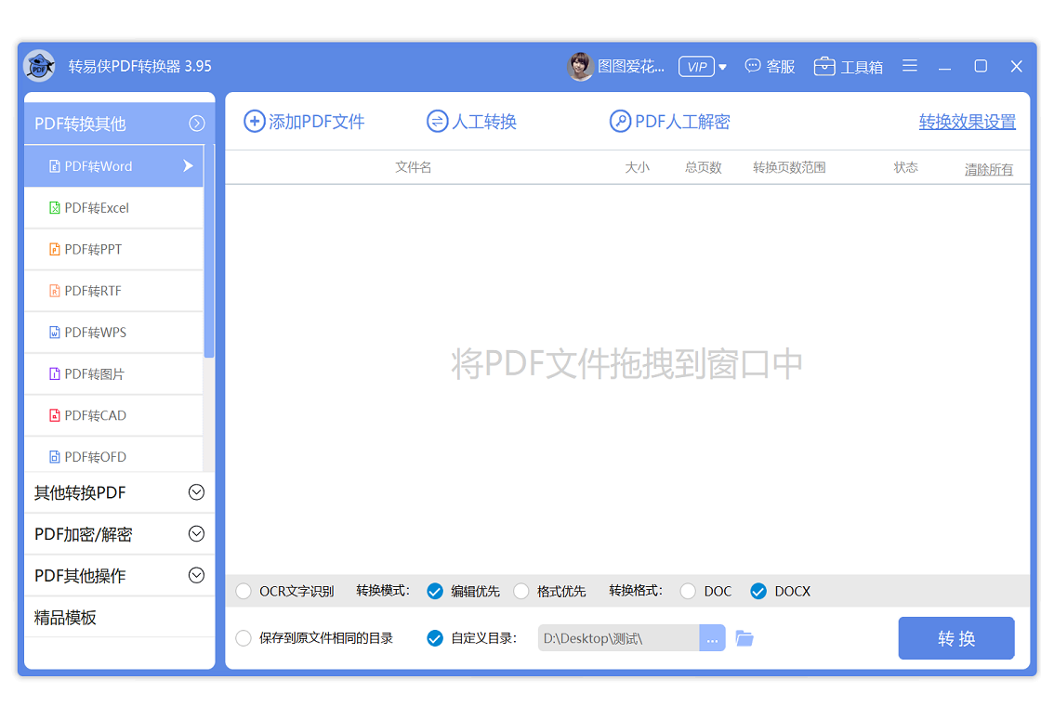Click the output path field D:\Desktop\测试\
The image size is (1041, 706).
click(x=619, y=638)
